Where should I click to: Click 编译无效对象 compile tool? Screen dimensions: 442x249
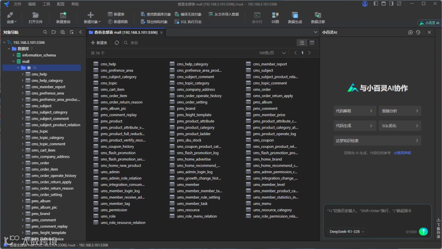[x=188, y=14]
